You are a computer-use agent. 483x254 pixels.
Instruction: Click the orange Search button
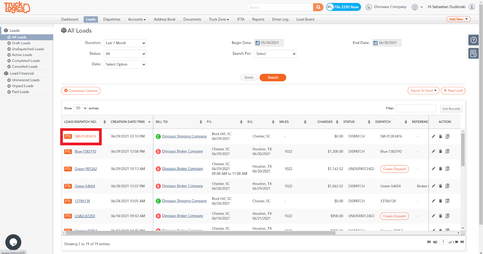tap(273, 78)
